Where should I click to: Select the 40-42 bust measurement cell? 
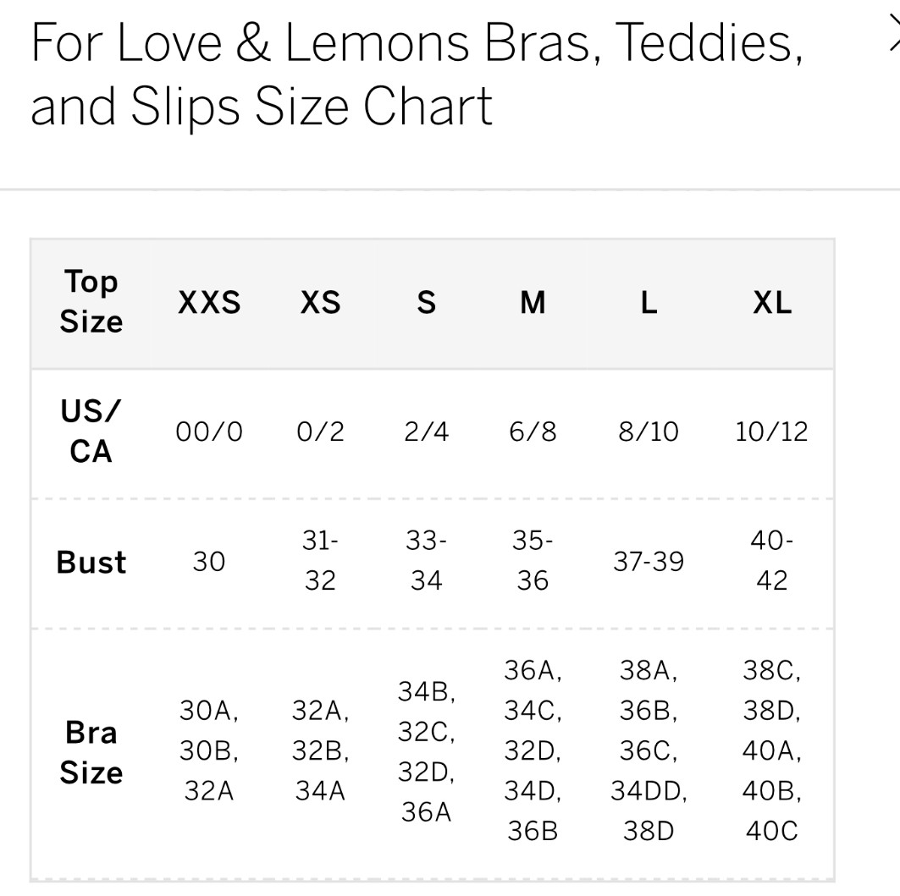point(772,561)
